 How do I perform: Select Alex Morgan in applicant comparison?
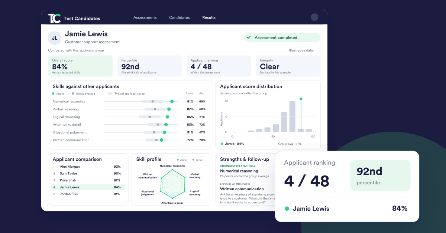88,167
